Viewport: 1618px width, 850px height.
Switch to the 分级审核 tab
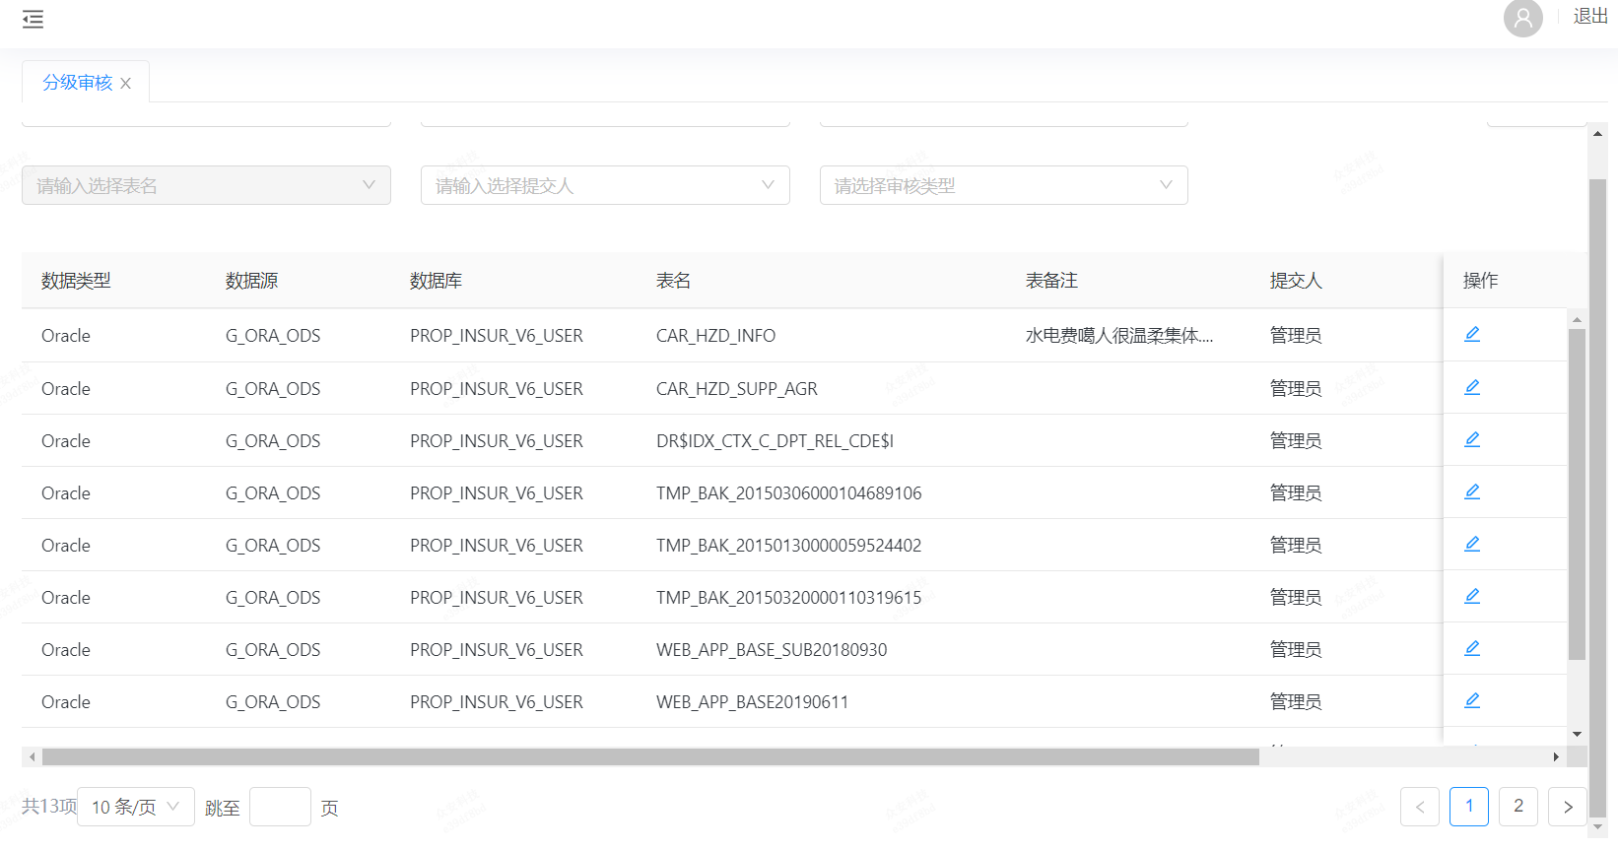pyautogui.click(x=77, y=83)
